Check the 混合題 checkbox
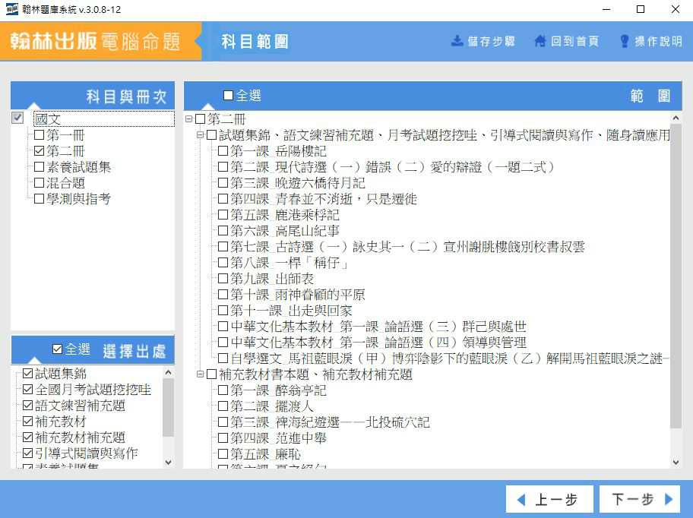This screenshot has height=518, width=693. click(x=39, y=182)
